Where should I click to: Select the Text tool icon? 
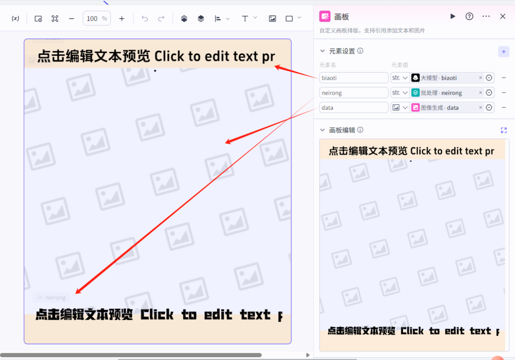pos(245,19)
